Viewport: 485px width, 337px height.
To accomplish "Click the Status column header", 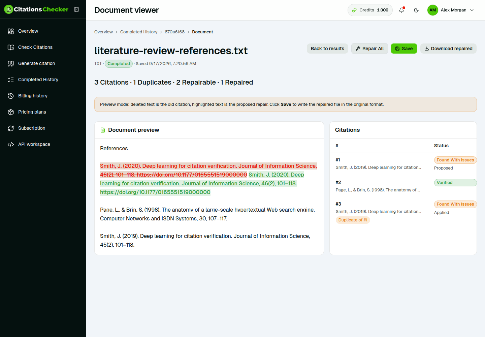I will coord(441,146).
